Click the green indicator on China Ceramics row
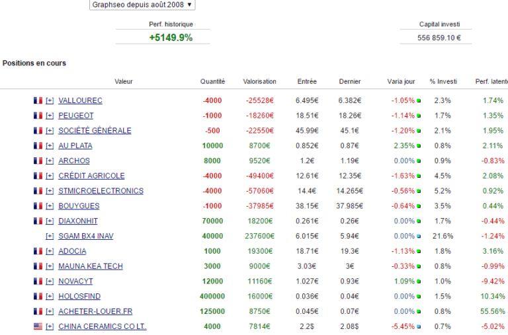 419,327
